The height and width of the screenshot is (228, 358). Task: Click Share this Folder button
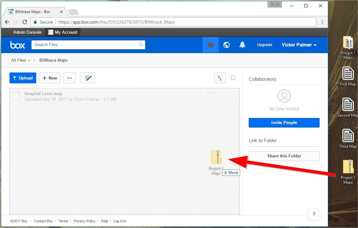284,156
